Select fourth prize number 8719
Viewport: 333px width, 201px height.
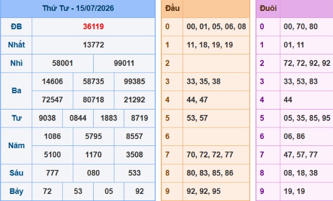click(x=140, y=118)
